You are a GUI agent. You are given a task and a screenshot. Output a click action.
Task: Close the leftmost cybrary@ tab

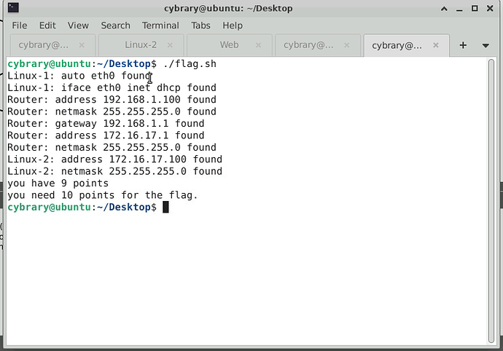point(85,45)
